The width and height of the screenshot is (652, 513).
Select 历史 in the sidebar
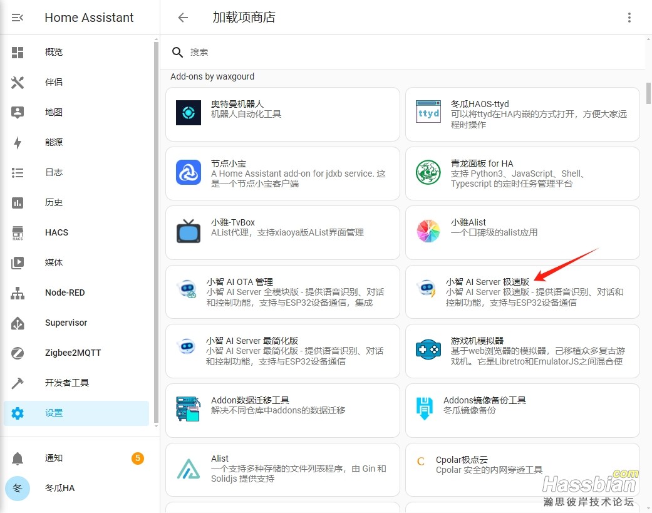coord(76,202)
